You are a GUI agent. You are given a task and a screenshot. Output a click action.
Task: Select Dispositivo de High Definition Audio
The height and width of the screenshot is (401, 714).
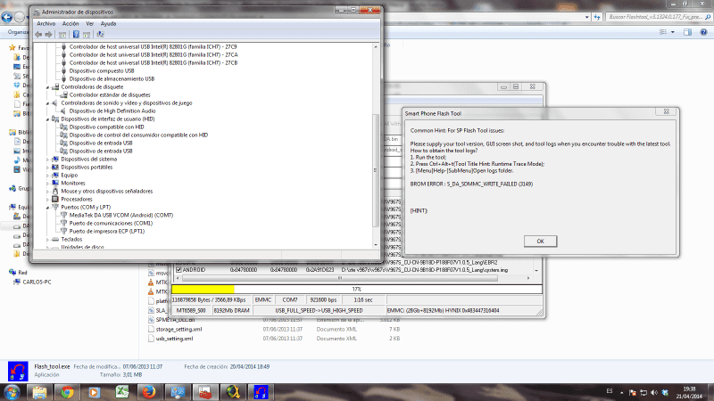click(x=112, y=110)
